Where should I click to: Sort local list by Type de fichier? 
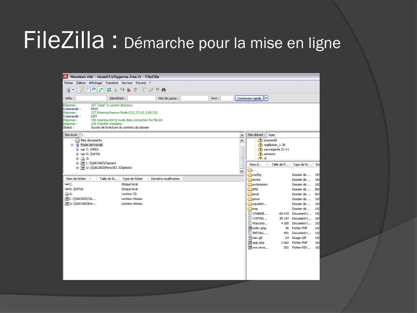tap(134, 179)
